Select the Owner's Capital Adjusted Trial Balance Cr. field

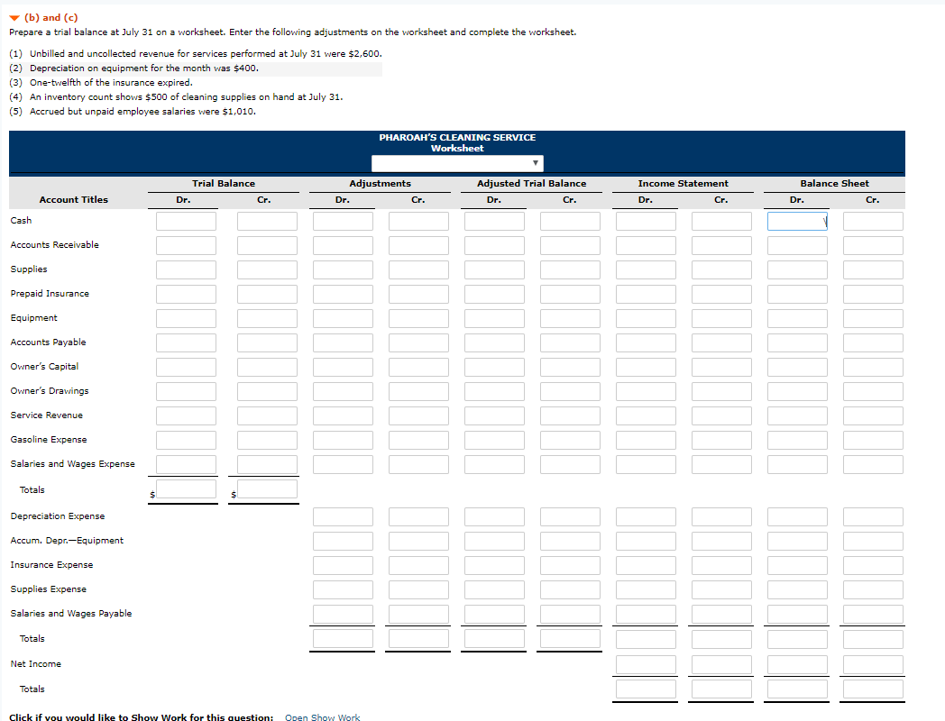coord(569,366)
